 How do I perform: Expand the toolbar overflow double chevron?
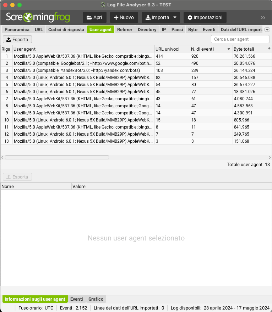(x=263, y=17)
